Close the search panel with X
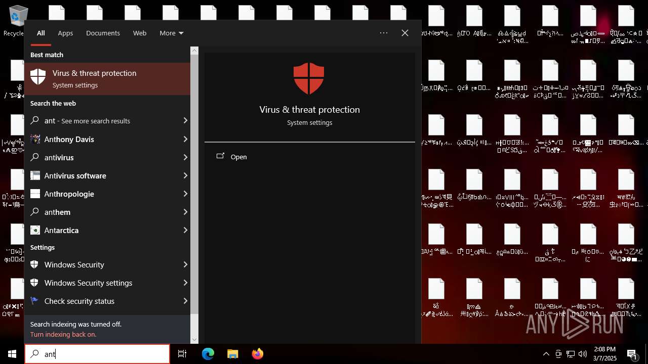This screenshot has height=364, width=648. [x=405, y=33]
